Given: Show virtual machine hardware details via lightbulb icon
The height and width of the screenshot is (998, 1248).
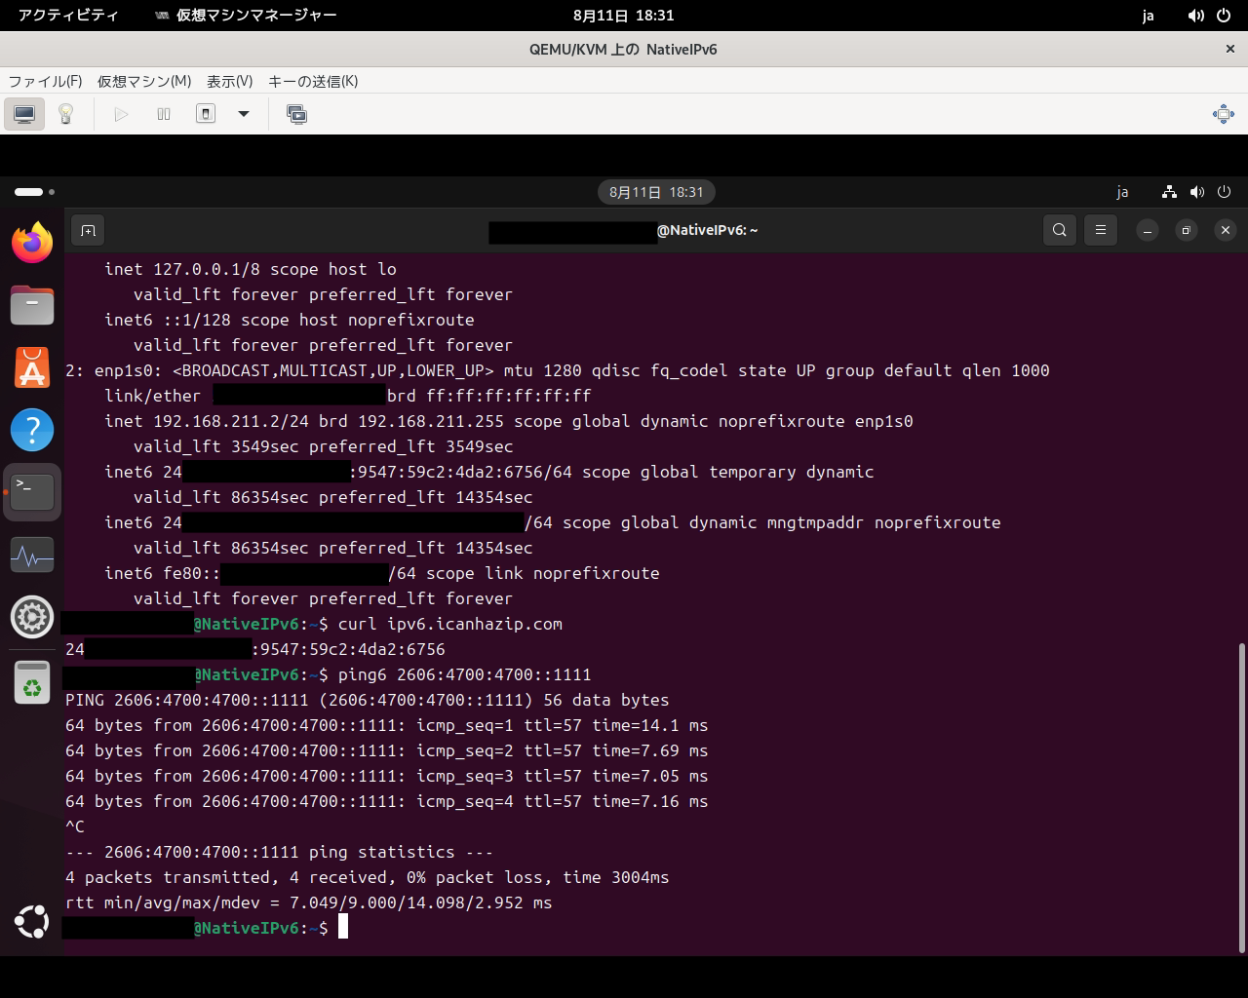Looking at the screenshot, I should click(65, 114).
